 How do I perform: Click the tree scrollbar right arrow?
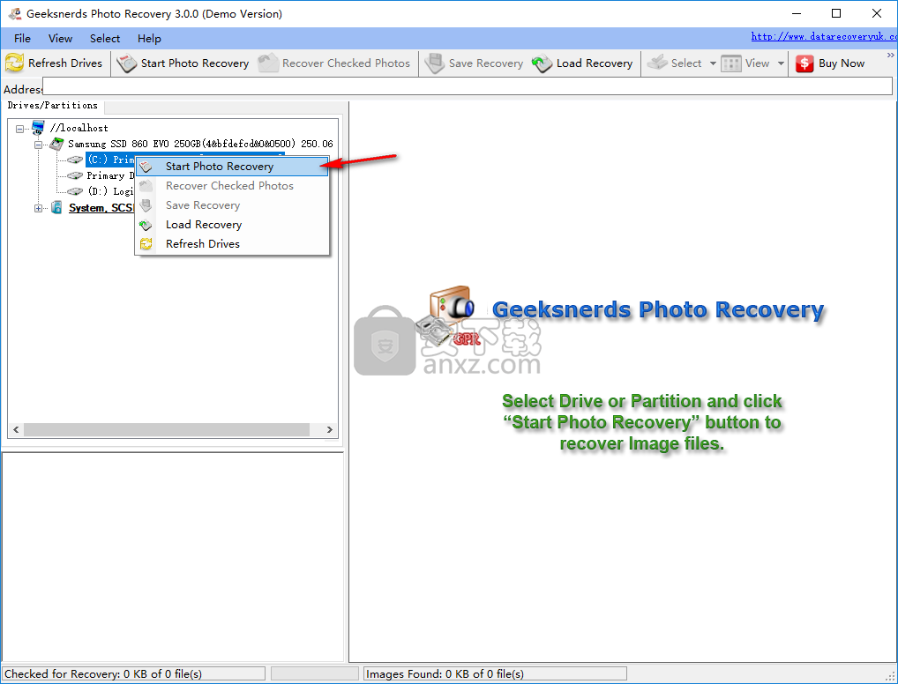329,429
